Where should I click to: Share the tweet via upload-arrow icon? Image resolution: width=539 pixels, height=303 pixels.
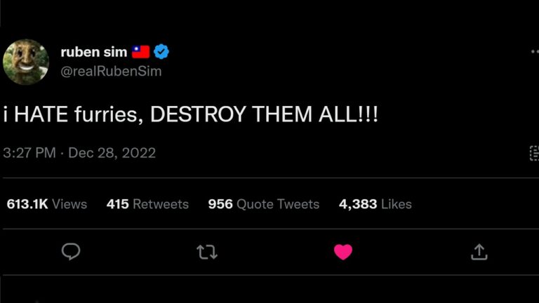pyautogui.click(x=479, y=252)
